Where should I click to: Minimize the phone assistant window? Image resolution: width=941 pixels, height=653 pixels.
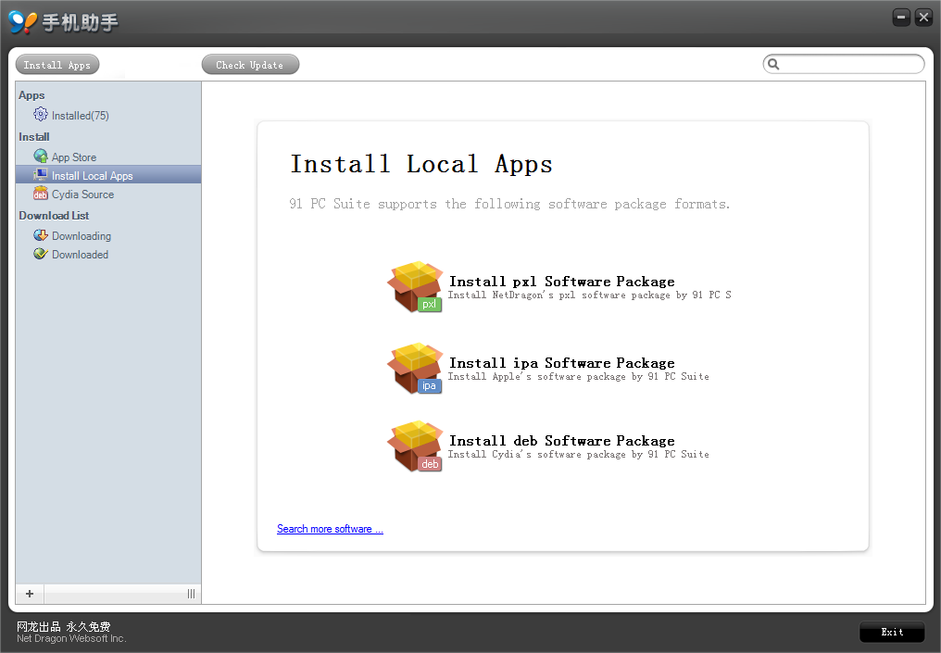pos(901,18)
